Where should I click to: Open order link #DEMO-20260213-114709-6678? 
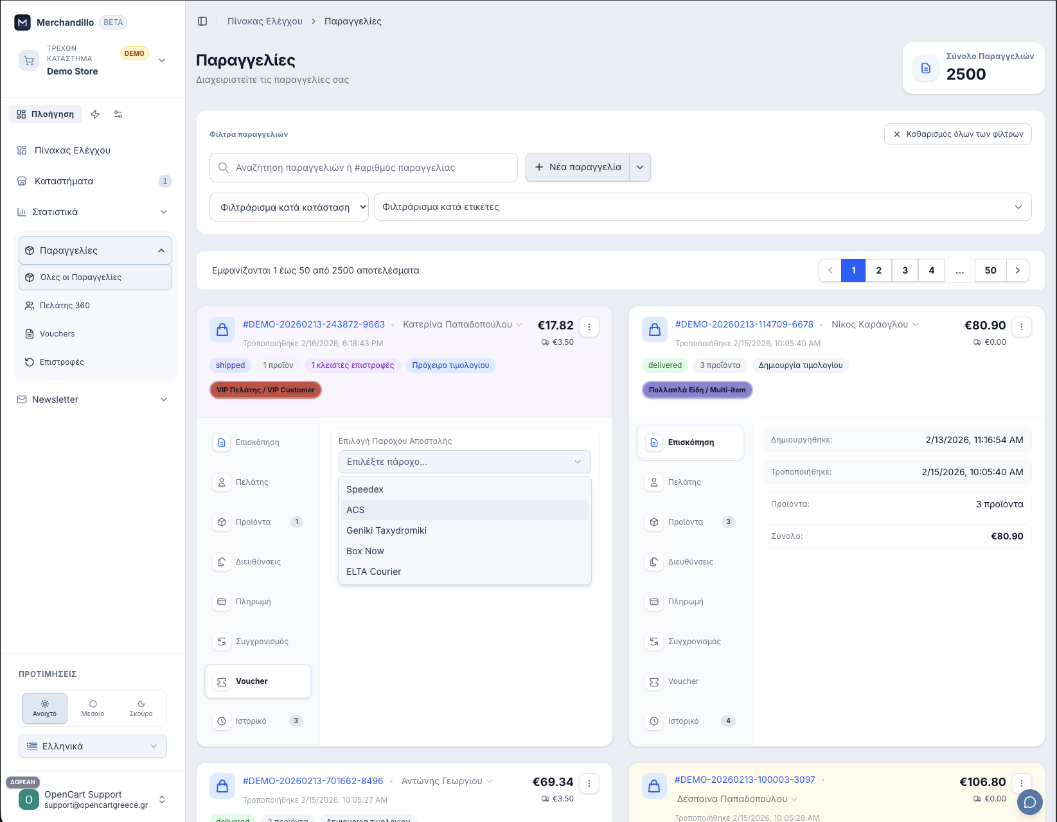[744, 324]
